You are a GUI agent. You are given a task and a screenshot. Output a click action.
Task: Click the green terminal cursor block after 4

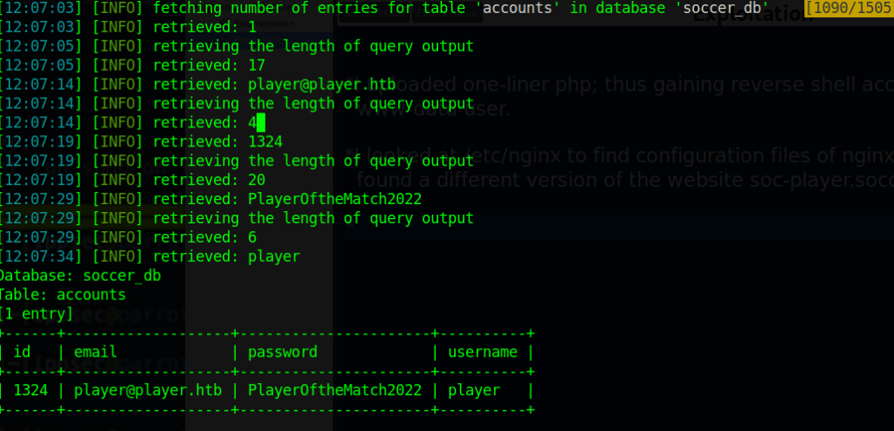pos(260,122)
